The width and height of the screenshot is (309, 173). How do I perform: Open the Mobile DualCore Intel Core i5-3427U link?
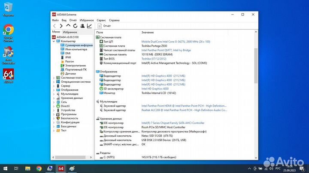coord(176,42)
